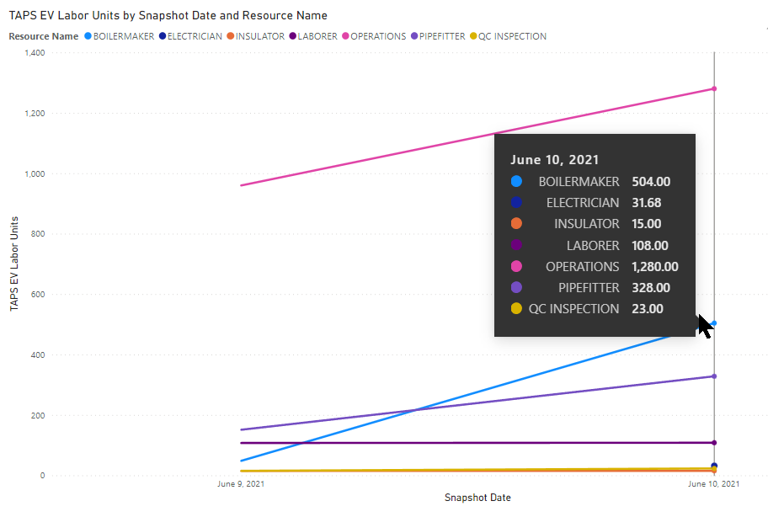This screenshot has height=517, width=768.
Task: Select the PIPEFITTER data point on June 10
Action: pyautogui.click(x=714, y=376)
